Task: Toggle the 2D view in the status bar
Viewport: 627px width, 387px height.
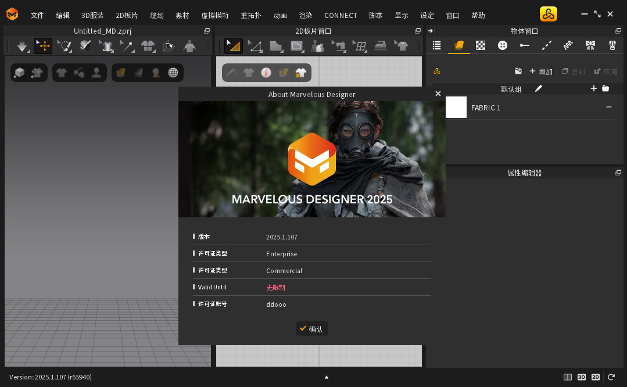Action: [596, 377]
